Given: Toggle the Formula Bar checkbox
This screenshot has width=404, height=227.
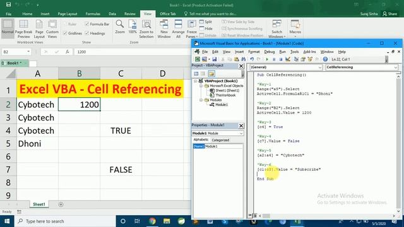Looking at the screenshot, I should click(87, 24).
